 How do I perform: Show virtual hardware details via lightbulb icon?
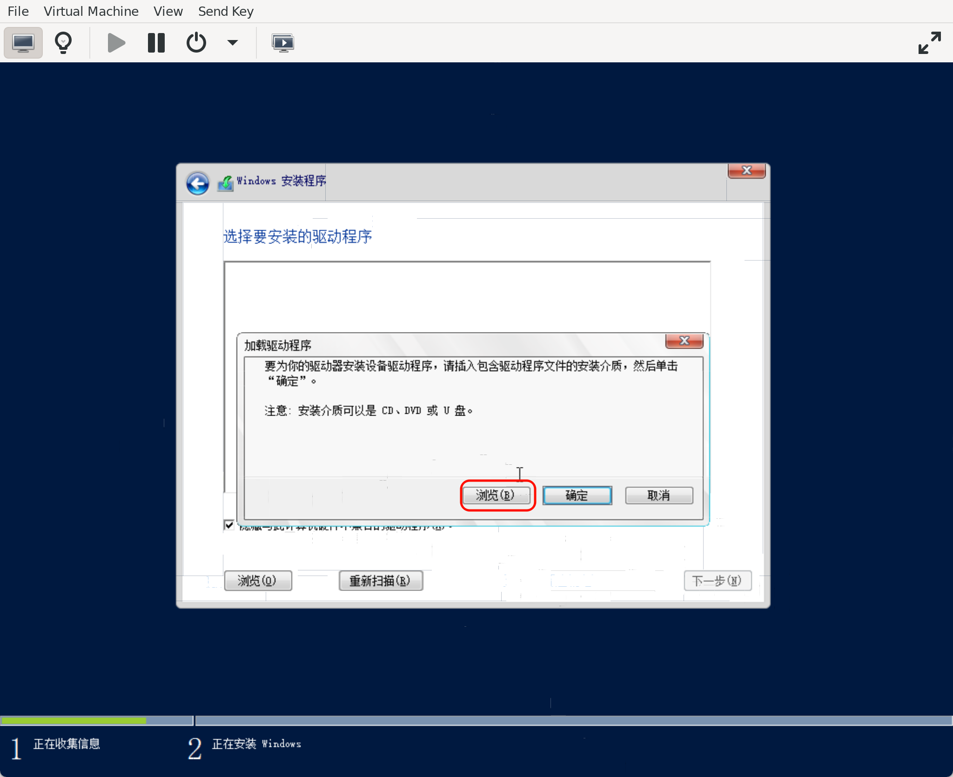click(64, 42)
